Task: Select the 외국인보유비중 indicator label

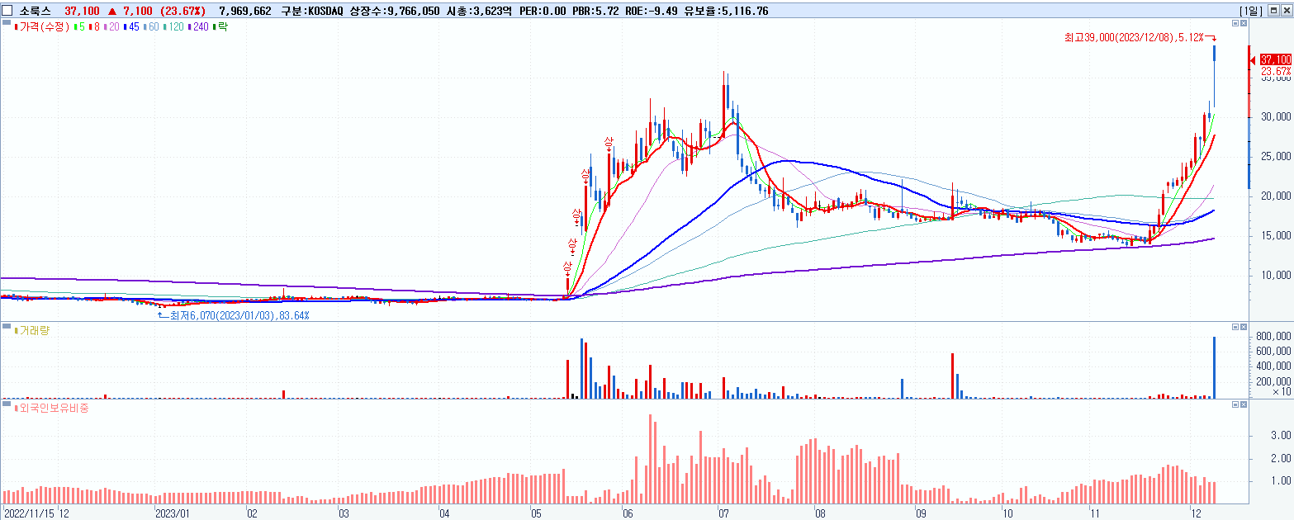Action: click(50, 408)
